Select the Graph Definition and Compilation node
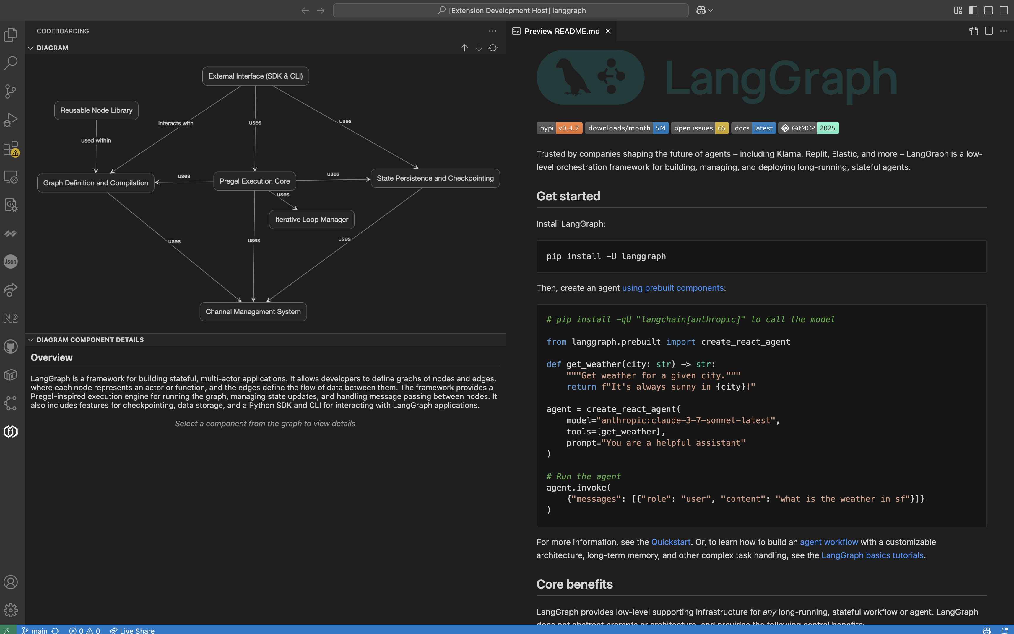 pos(96,183)
